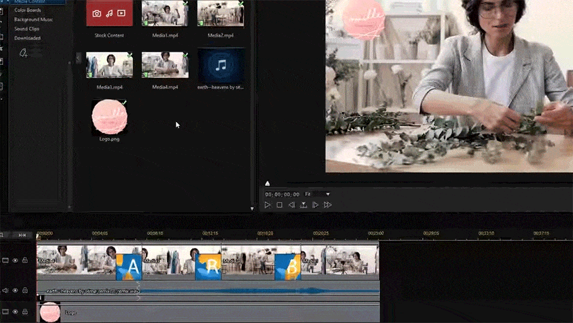The image size is (573, 323).
Task: Fast forward the preview
Action: point(328,205)
